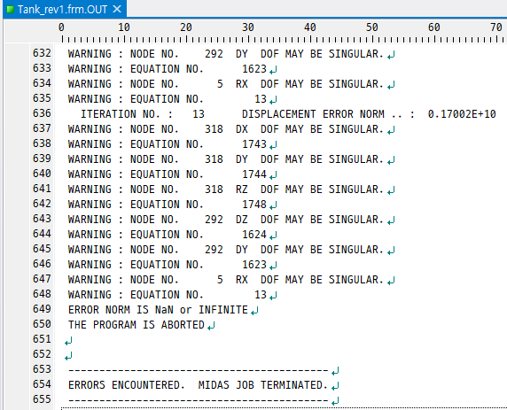This screenshot has width=507, height=410.
Task: Click ruler mark 40
Action: coord(310,27)
